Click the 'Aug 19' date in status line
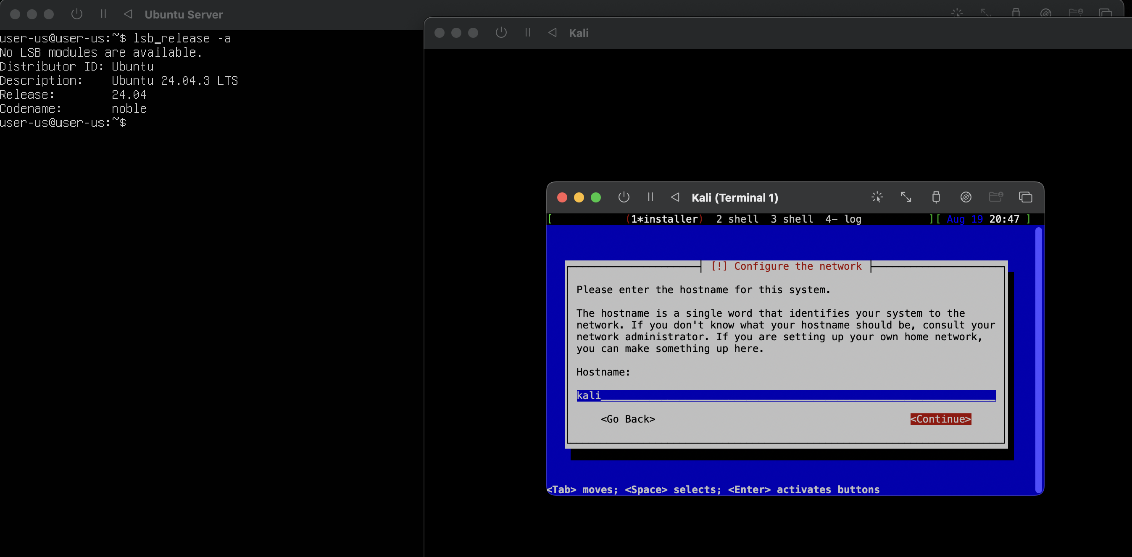The height and width of the screenshot is (557, 1132). coord(965,219)
